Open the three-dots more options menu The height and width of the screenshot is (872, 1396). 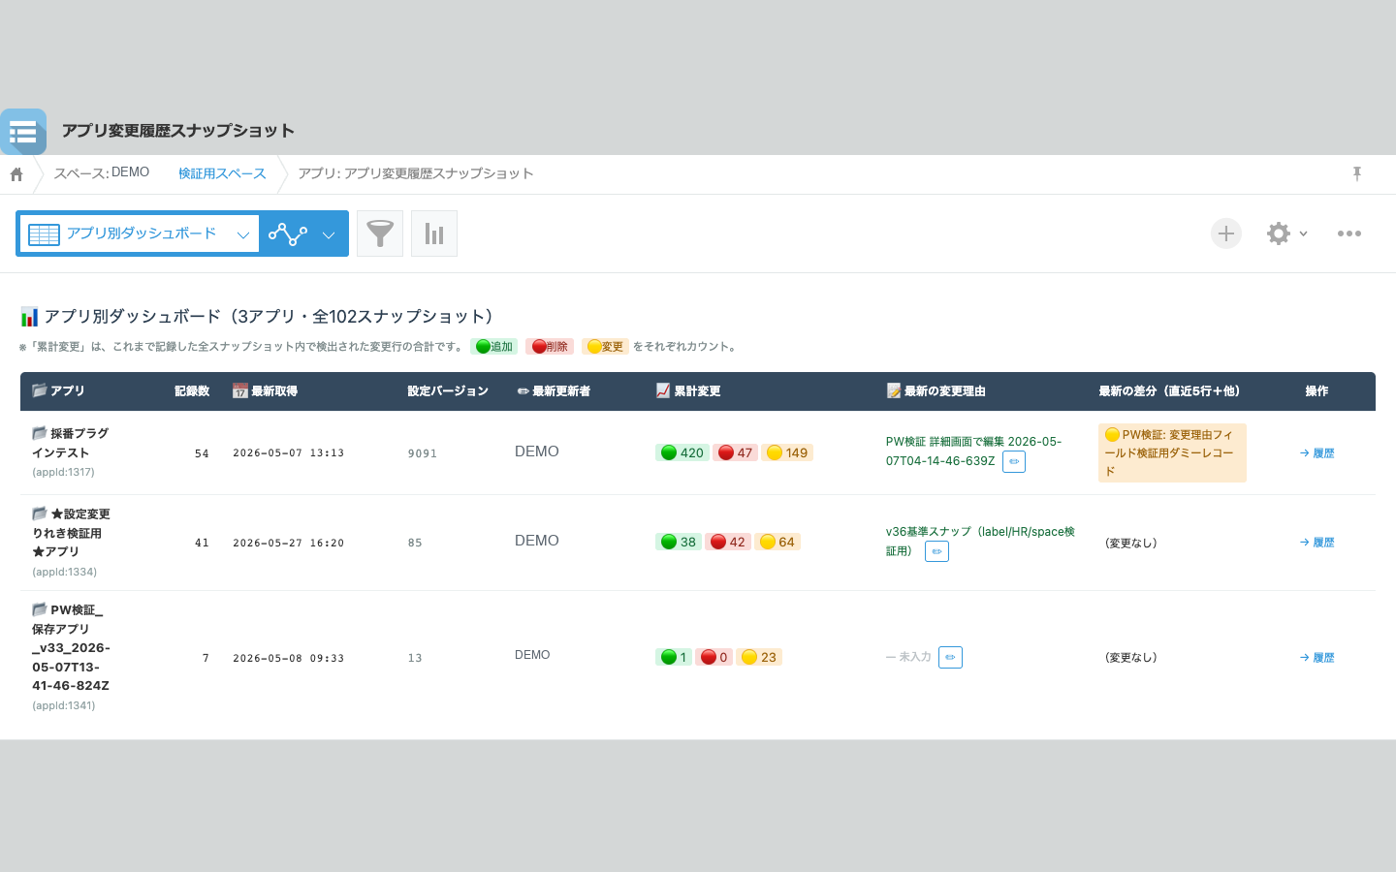[1349, 234]
